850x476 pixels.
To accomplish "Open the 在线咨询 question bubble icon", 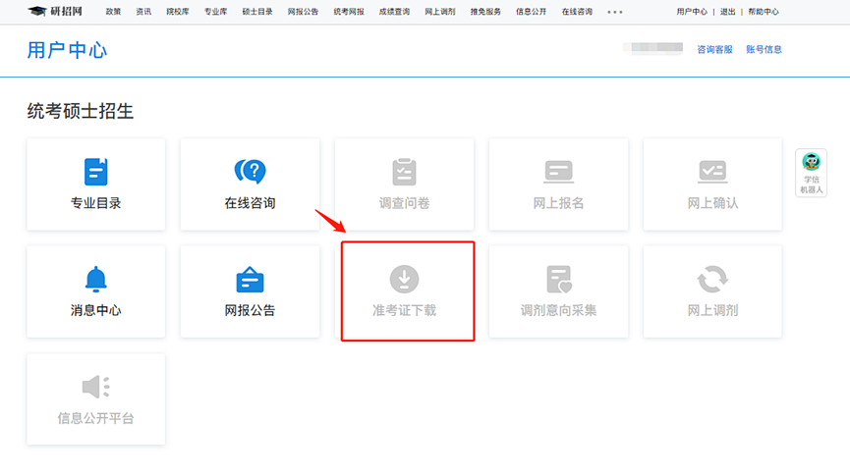I will click(250, 171).
